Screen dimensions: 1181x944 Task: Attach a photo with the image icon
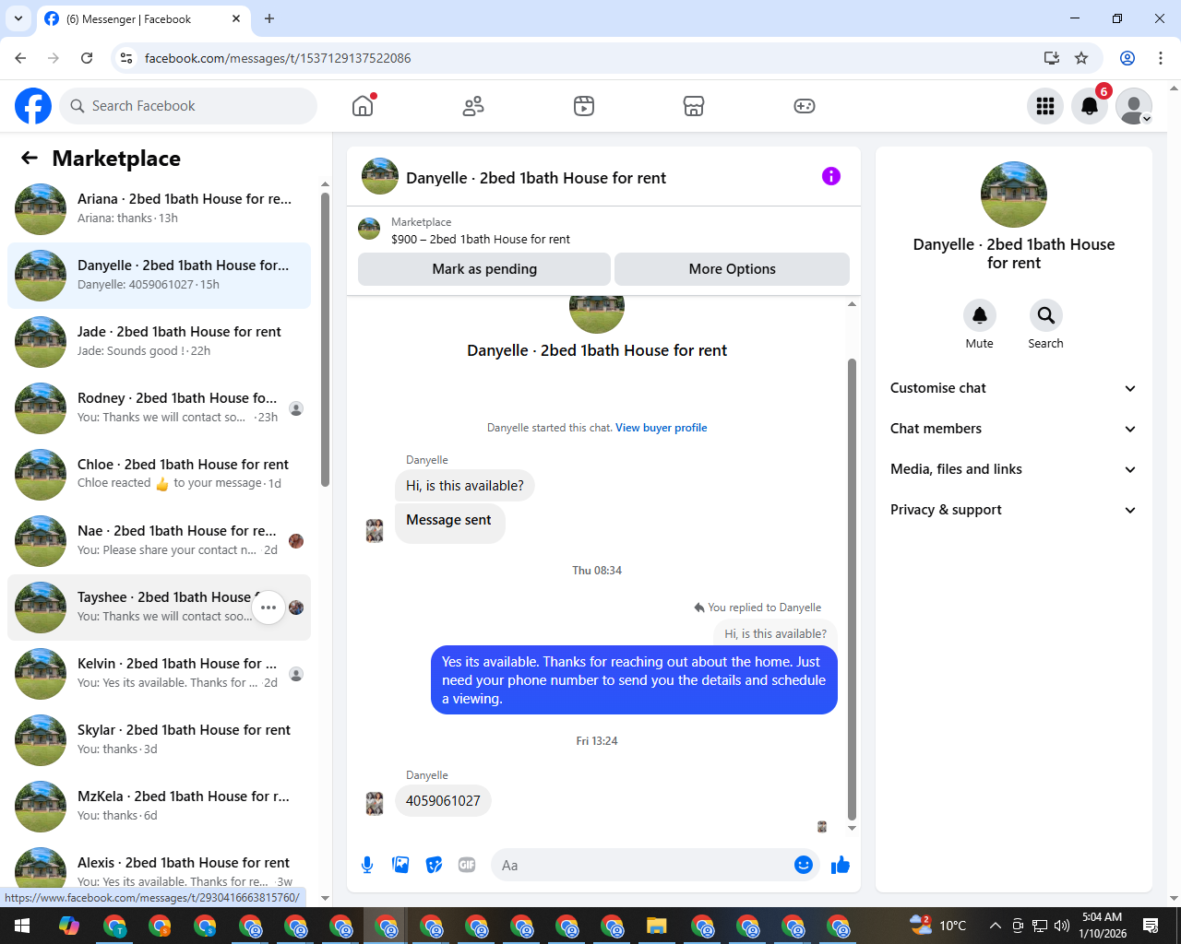[400, 865]
